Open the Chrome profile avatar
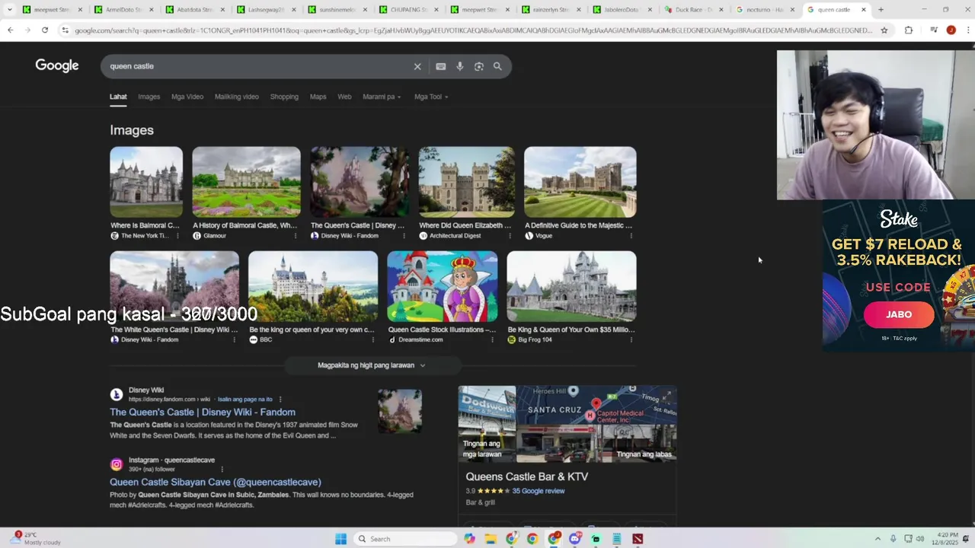Image resolution: width=975 pixels, height=548 pixels. (x=951, y=30)
